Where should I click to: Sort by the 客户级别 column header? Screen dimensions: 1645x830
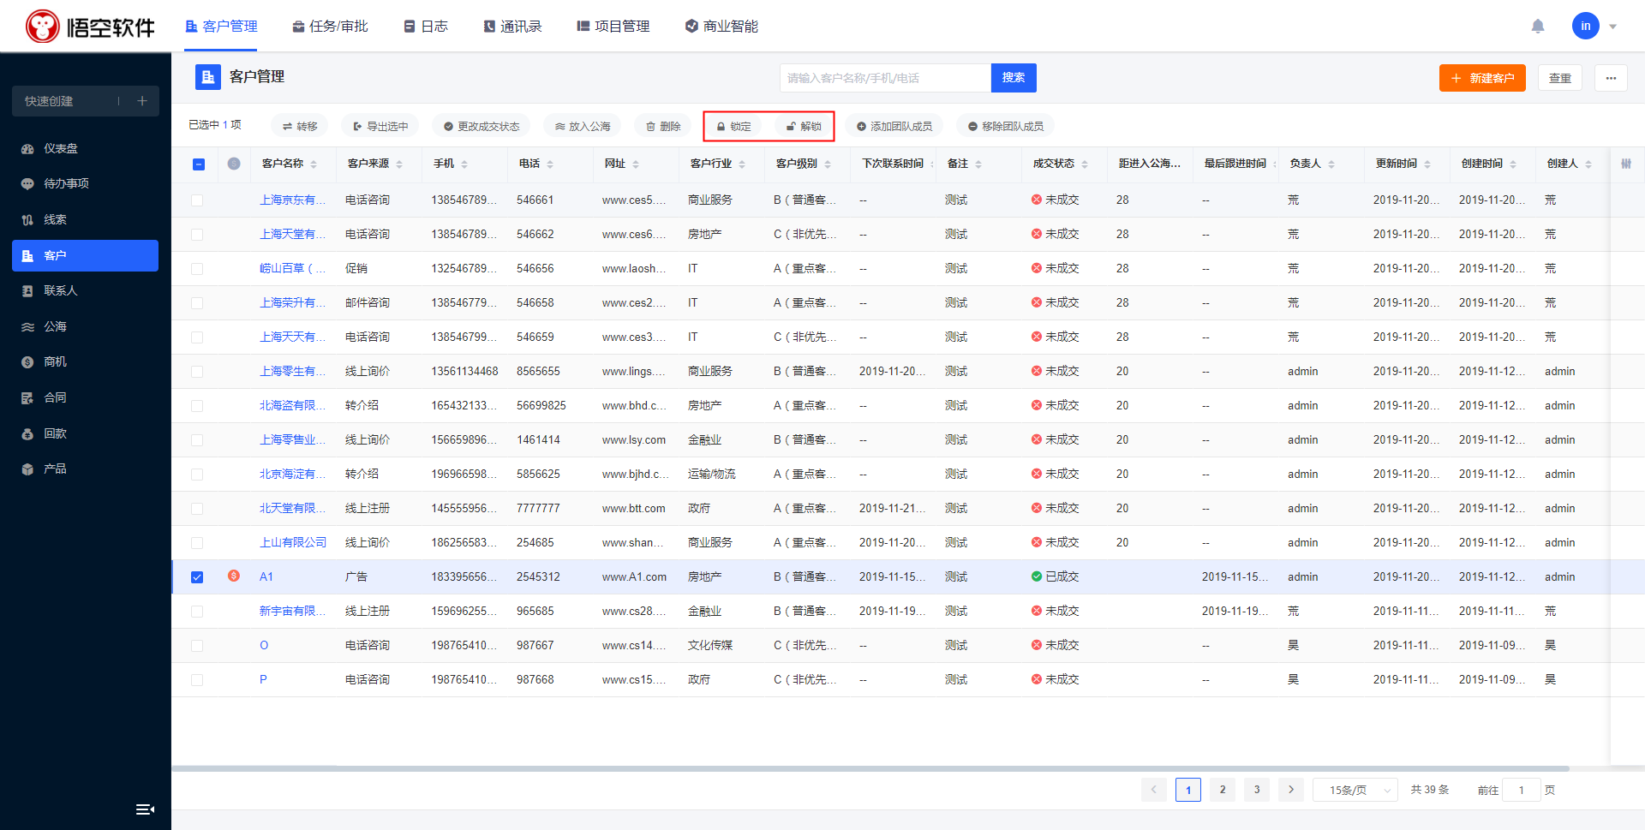[797, 164]
